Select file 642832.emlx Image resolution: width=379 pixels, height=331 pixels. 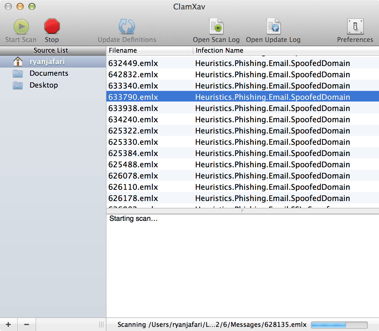tap(133, 75)
